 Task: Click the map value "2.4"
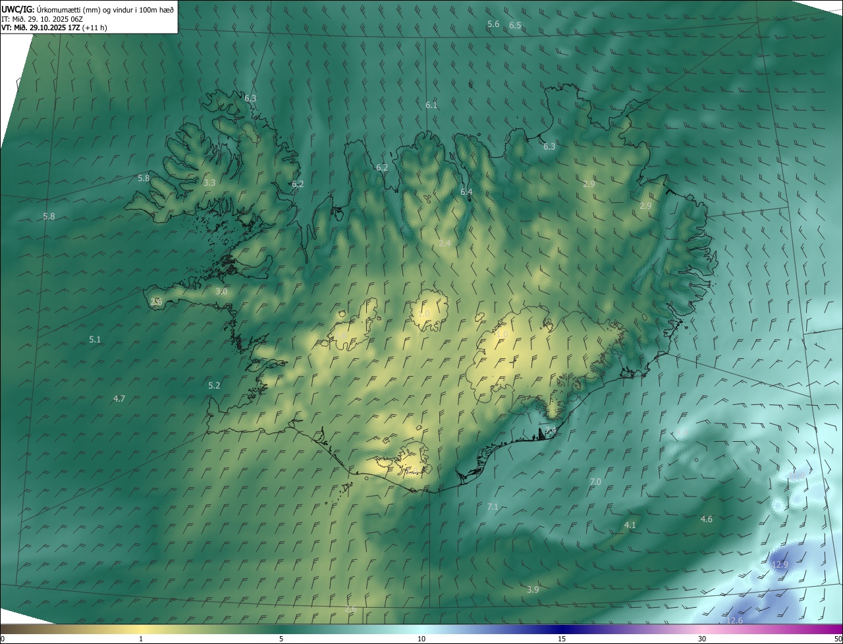coord(445,243)
